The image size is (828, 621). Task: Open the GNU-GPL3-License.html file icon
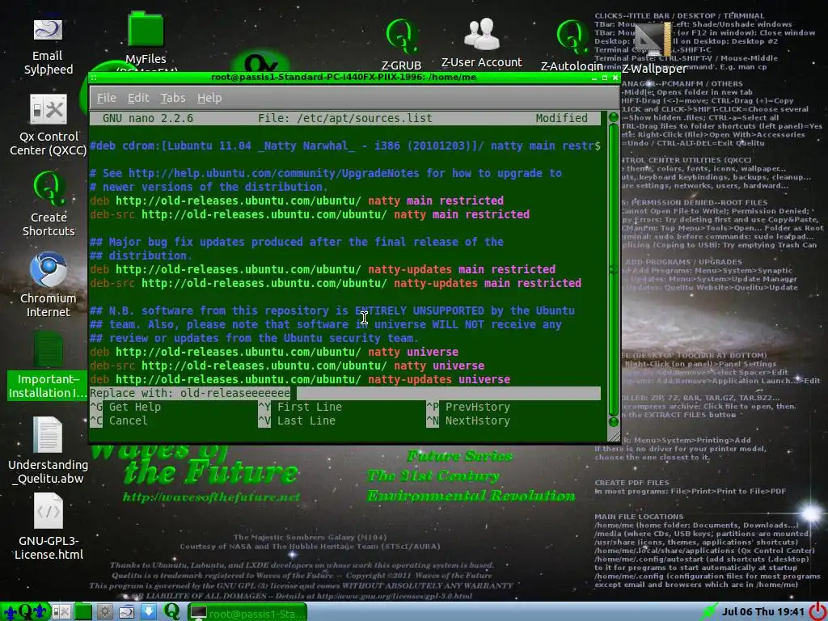(48, 527)
